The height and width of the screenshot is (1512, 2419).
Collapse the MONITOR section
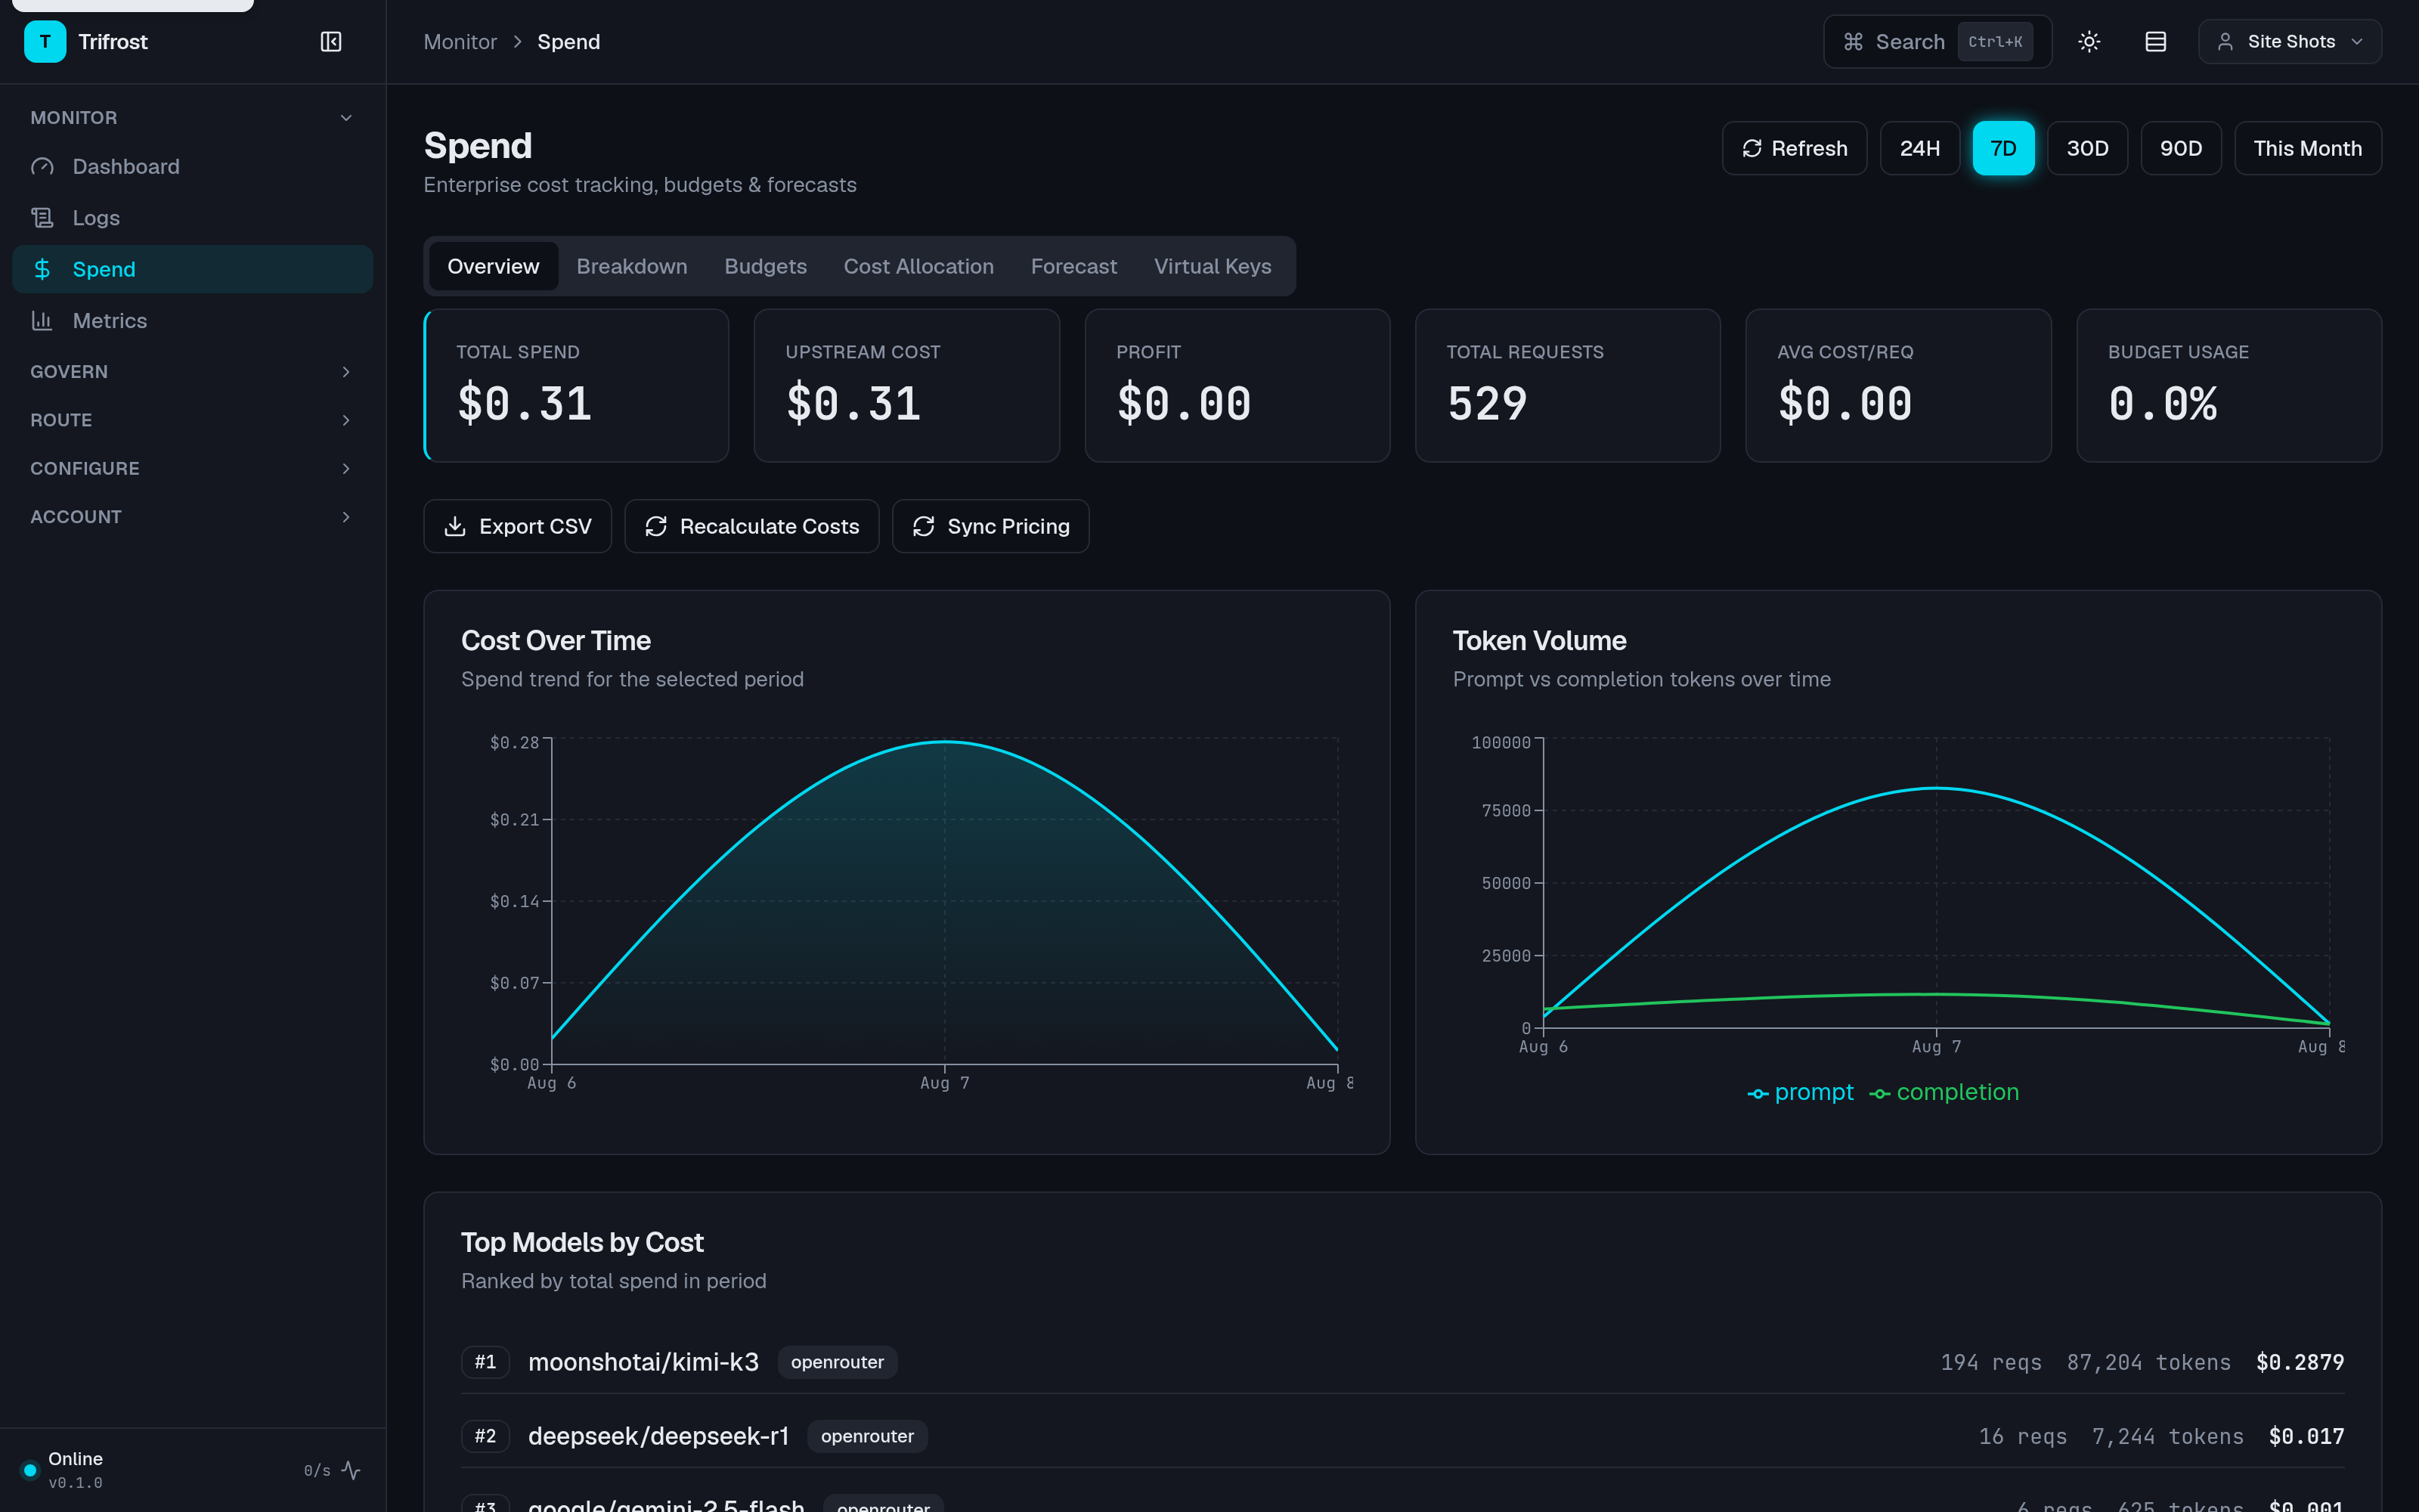click(192, 118)
